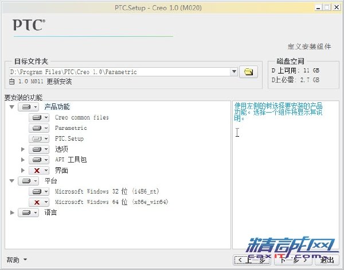Click the red X icon for 界面
This screenshot has width=344, height=270.
[x=37, y=171]
